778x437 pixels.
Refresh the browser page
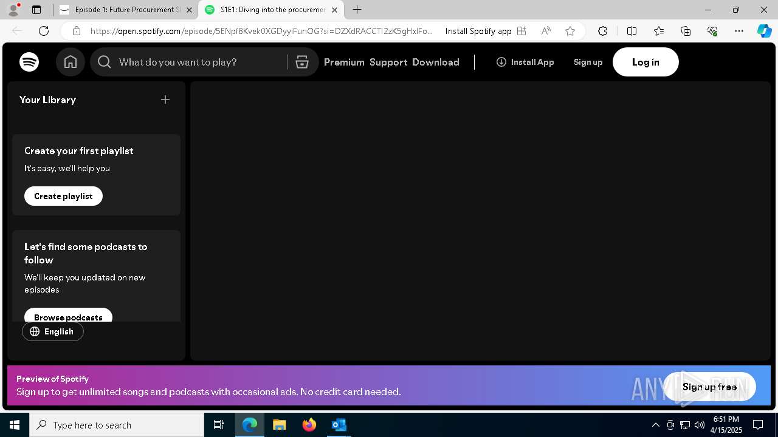coord(44,31)
